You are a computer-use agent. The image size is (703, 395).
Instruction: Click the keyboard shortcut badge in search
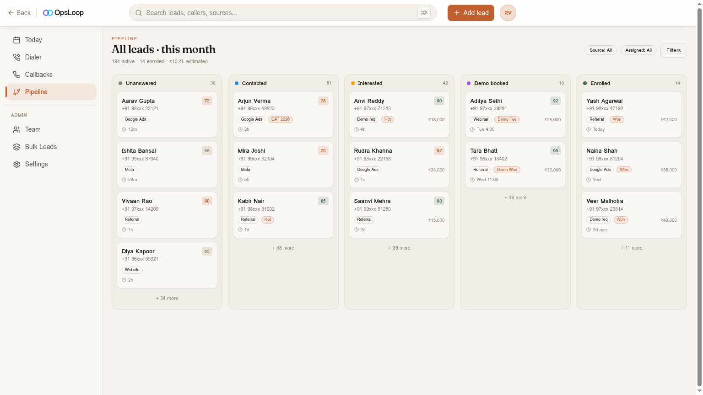[424, 13]
